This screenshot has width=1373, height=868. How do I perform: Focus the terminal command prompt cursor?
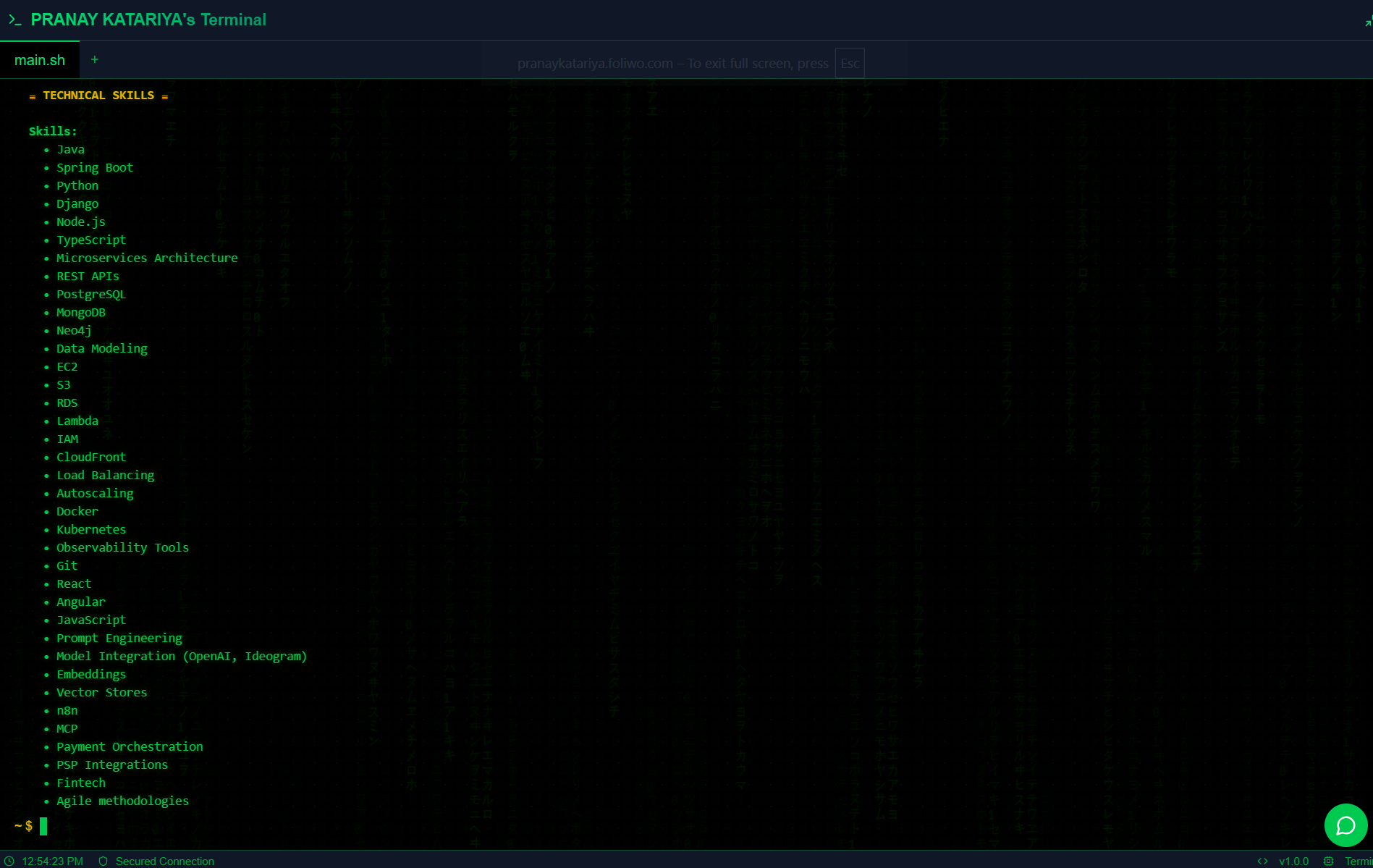pyautogui.click(x=43, y=826)
